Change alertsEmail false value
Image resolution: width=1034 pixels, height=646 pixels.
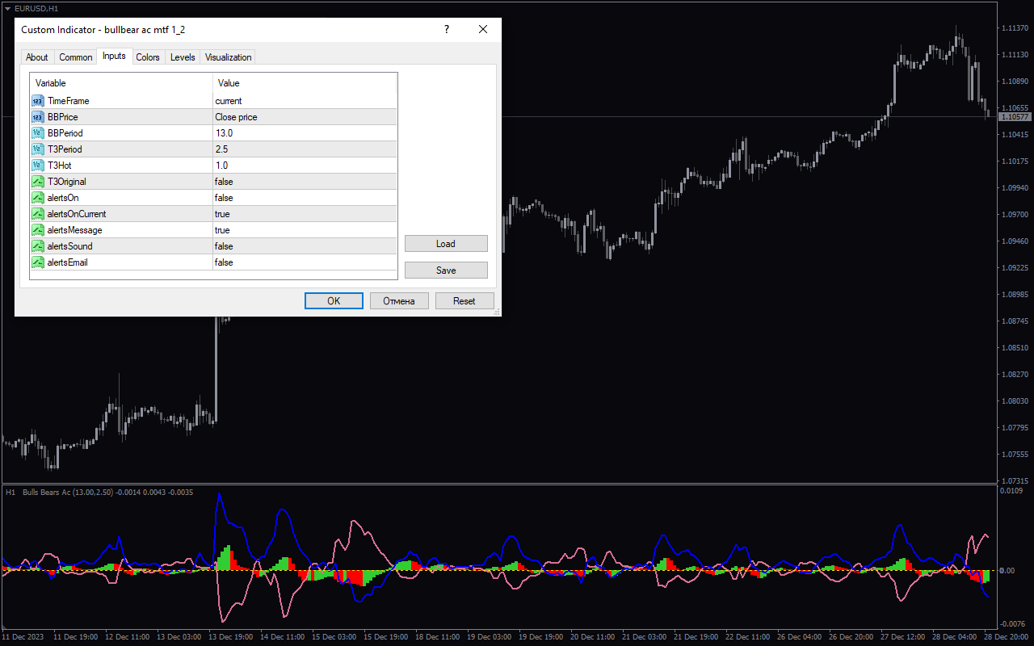click(305, 262)
